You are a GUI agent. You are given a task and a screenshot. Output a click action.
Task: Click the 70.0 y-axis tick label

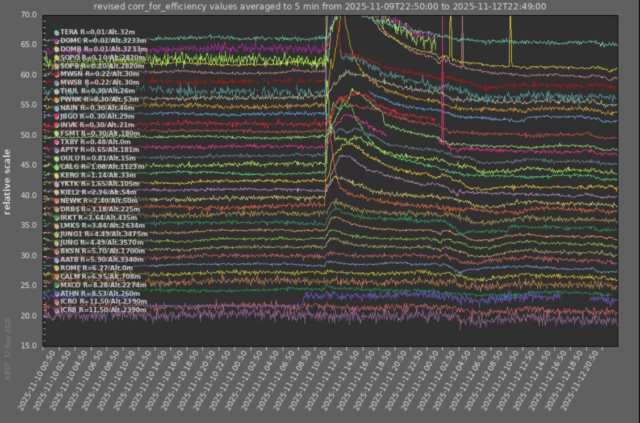tap(28, 14)
